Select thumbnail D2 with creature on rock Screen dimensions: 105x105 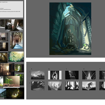click(x=89, y=86)
